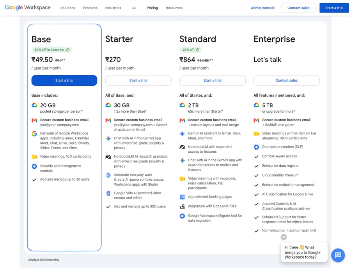Click 'Add and manage up to 300 users'
This screenshot has height=268, width=351.
[x=140, y=206]
